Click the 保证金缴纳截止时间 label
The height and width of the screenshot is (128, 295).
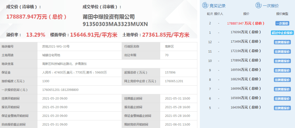[137, 116]
